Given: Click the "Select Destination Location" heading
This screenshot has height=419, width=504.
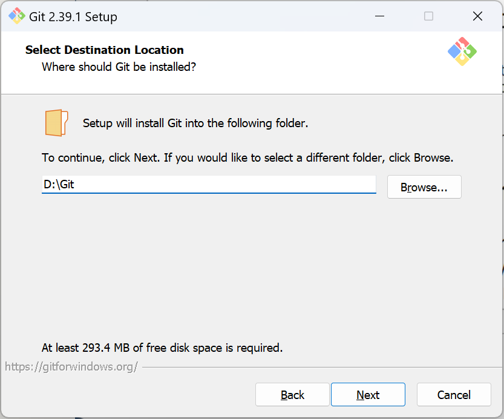Looking at the screenshot, I should click(x=105, y=50).
